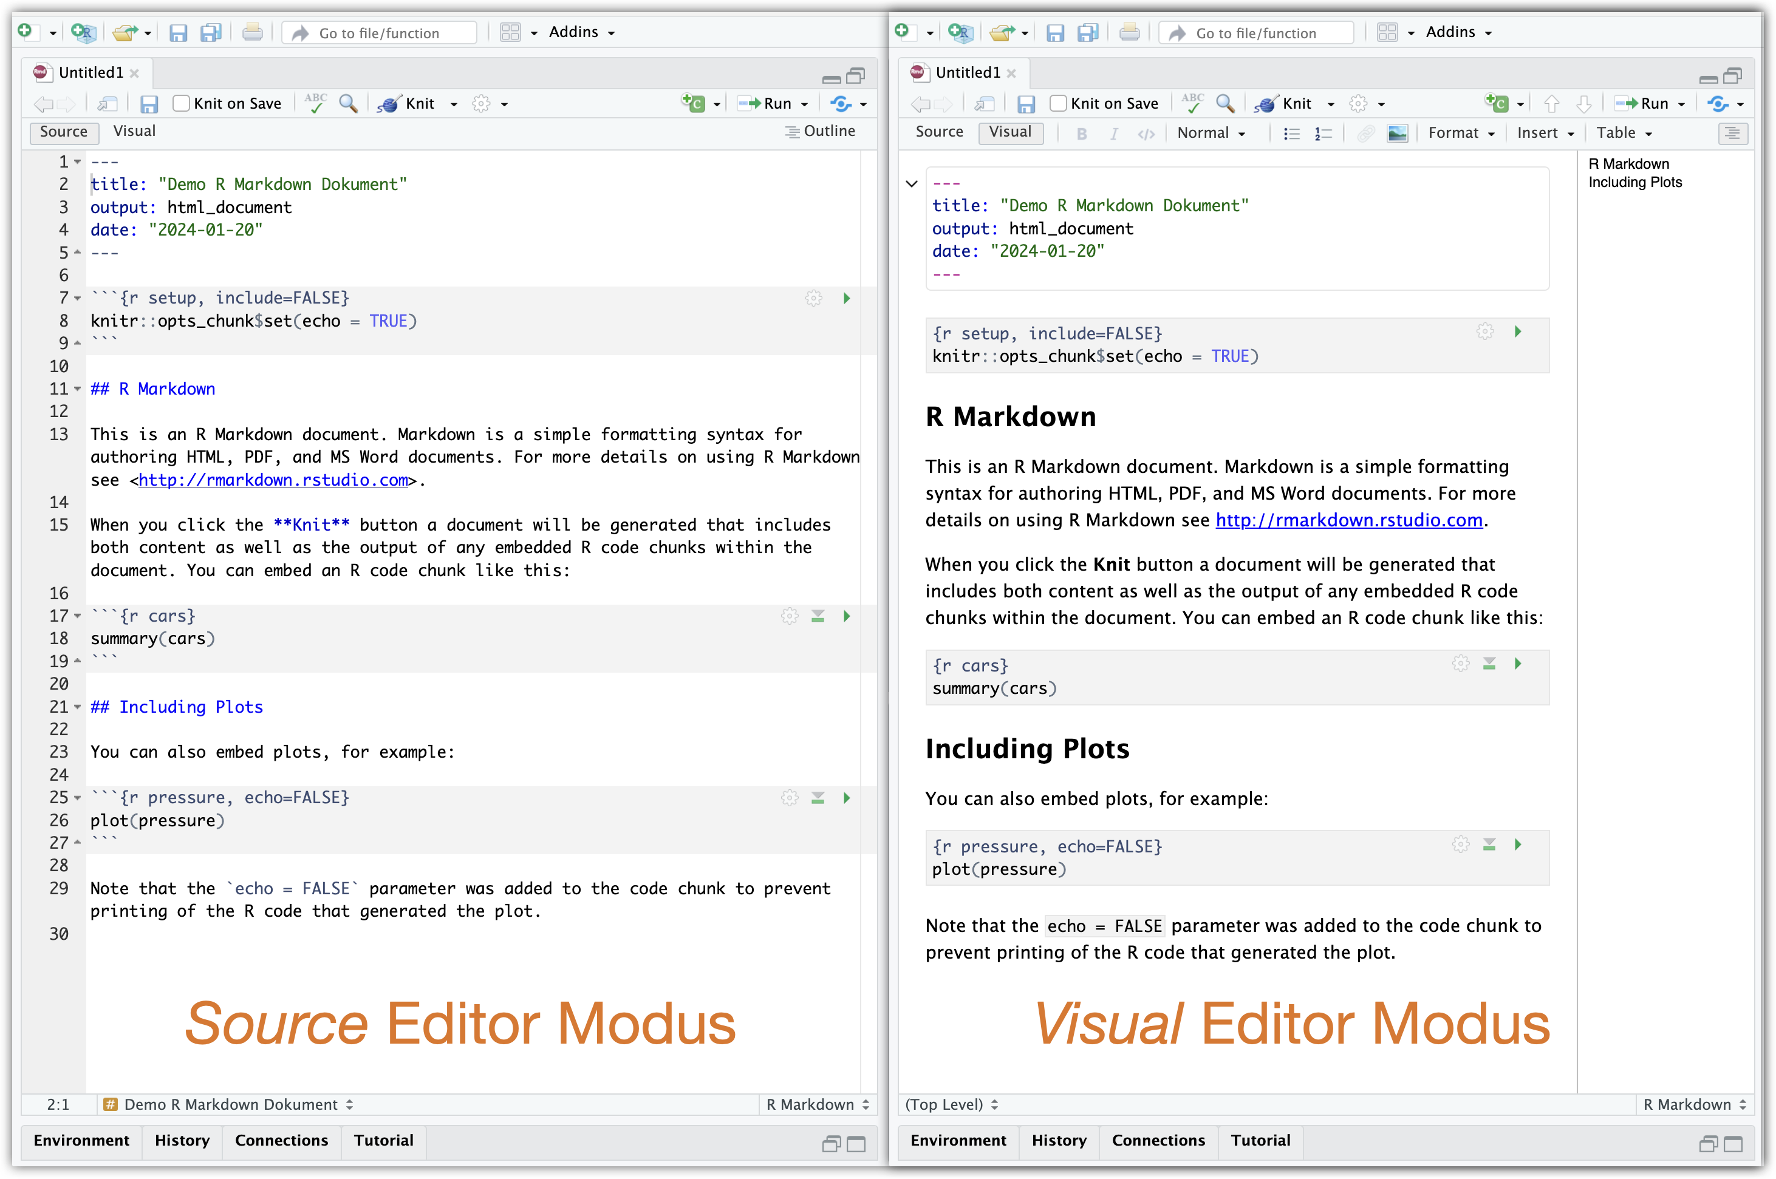Image resolution: width=1776 pixels, height=1179 pixels.
Task: Run the cars chunk in source editor
Action: point(846,616)
